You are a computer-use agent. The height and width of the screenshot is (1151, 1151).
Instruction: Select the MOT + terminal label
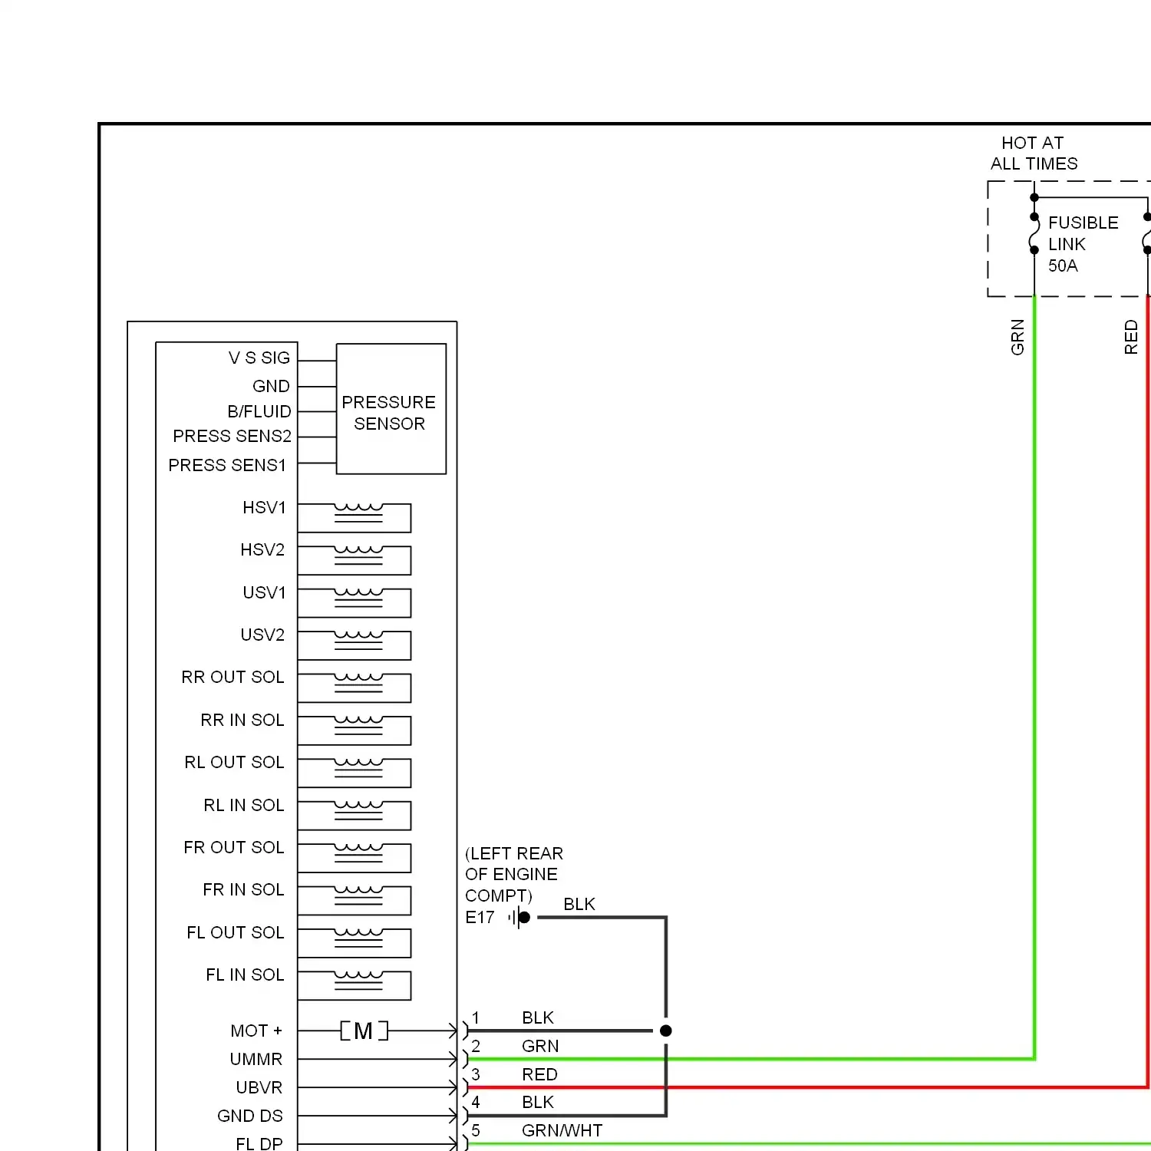tap(256, 1031)
